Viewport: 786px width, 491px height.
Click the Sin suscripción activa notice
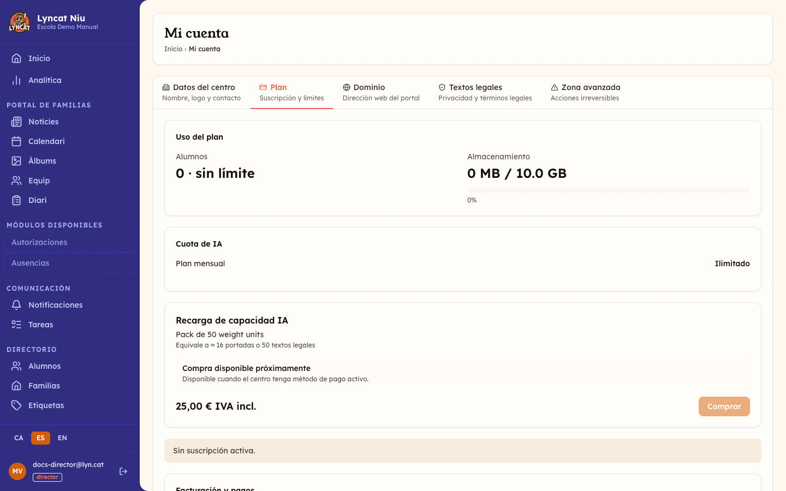(463, 451)
